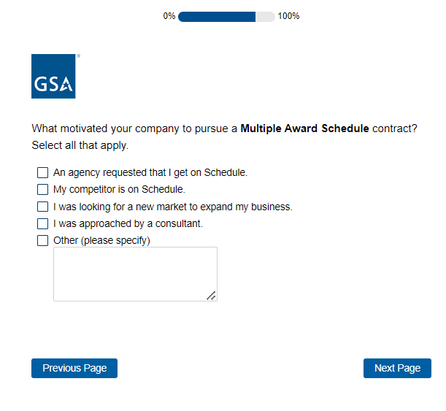Check the agency requested Schedule checkbox
The image size is (446, 411).
42,173
